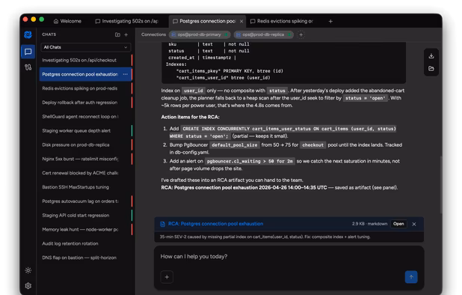Click the macOS green fullscreen window button
This screenshot has width=462, height=295.
[x=42, y=19]
